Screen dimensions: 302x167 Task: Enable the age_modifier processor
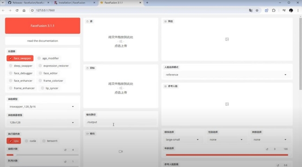tap(48, 58)
